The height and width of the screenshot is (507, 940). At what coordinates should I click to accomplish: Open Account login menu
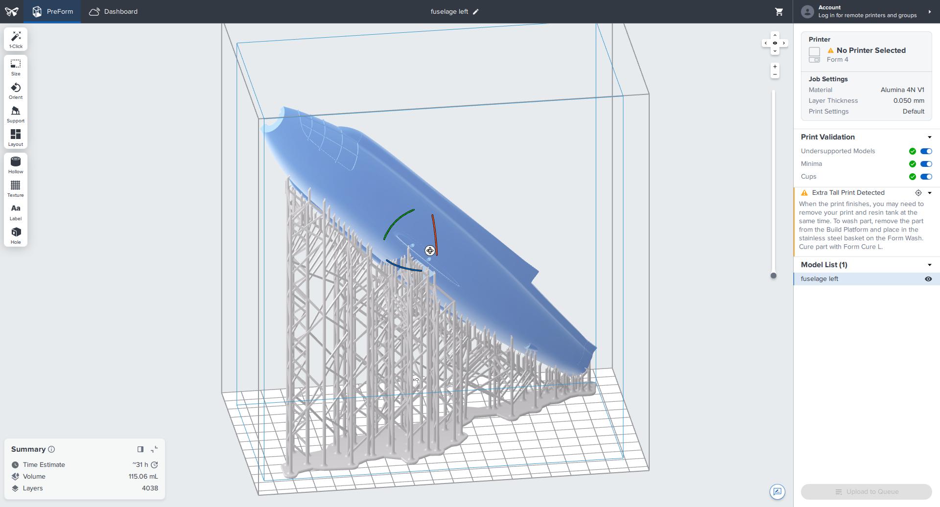(x=867, y=12)
